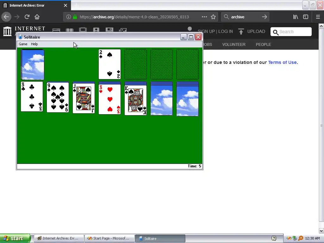
Task: Bookmark this page with the star icon
Action: coord(213,17)
